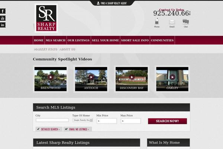Open the Our Listings menu item
The image size is (223, 149).
pyautogui.click(x=78, y=40)
